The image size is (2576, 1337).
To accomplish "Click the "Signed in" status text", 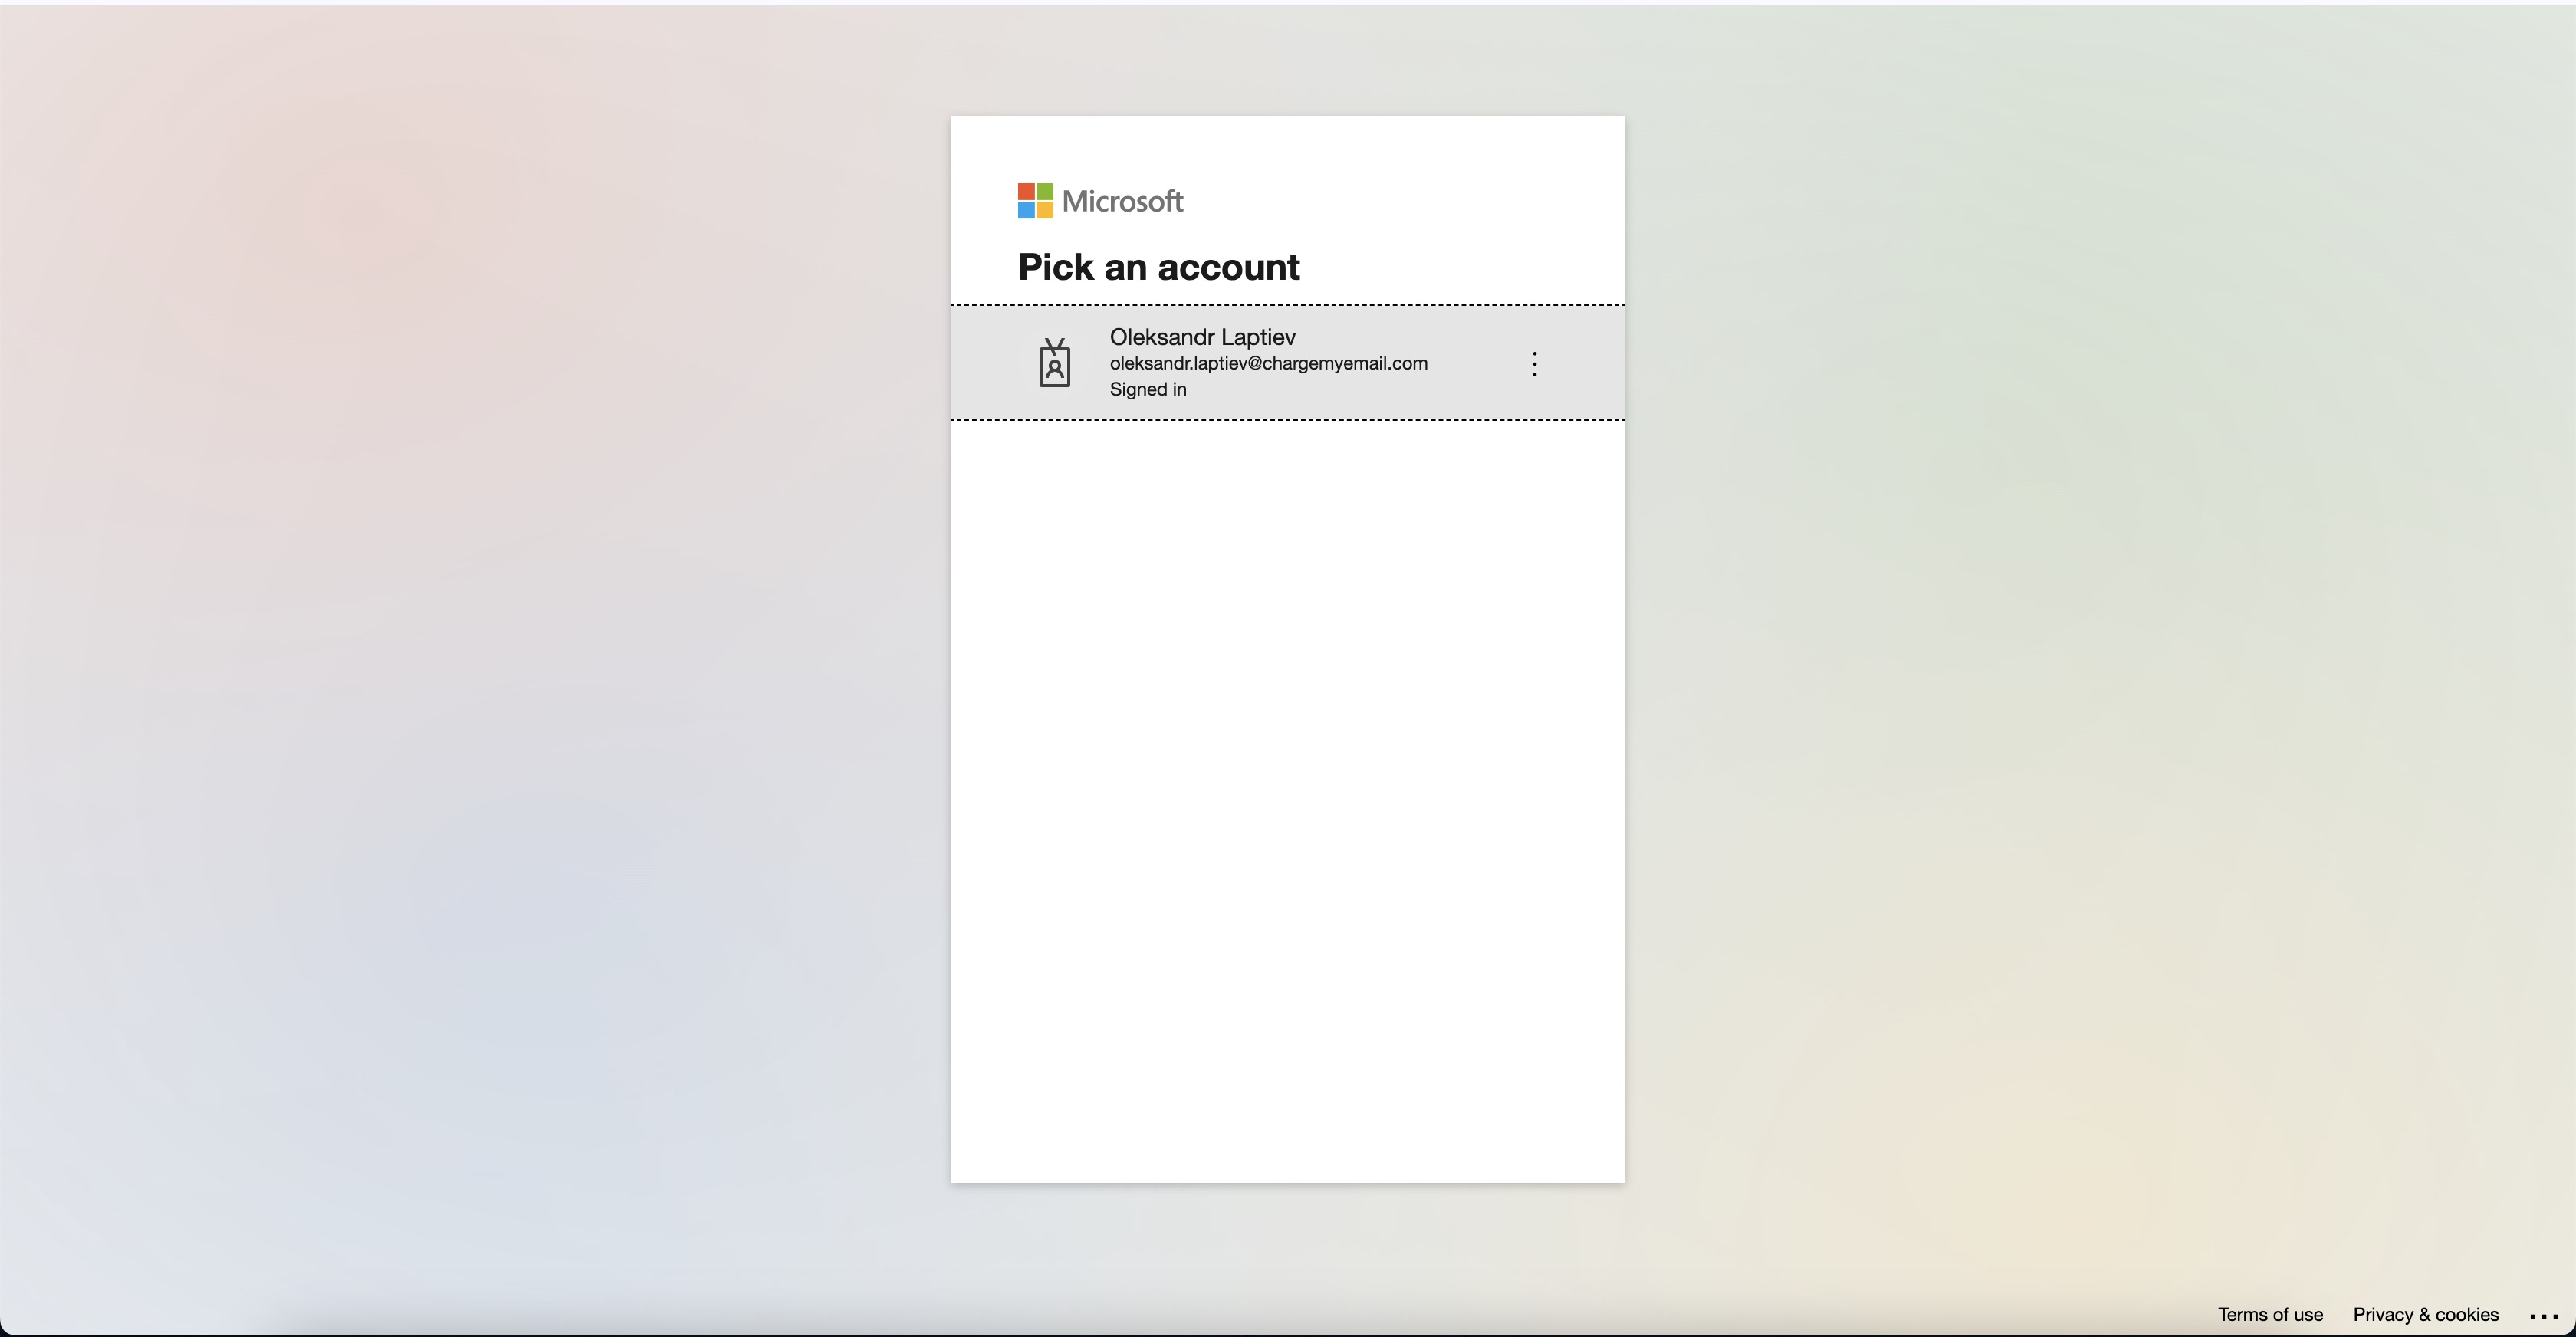I will tap(1148, 390).
